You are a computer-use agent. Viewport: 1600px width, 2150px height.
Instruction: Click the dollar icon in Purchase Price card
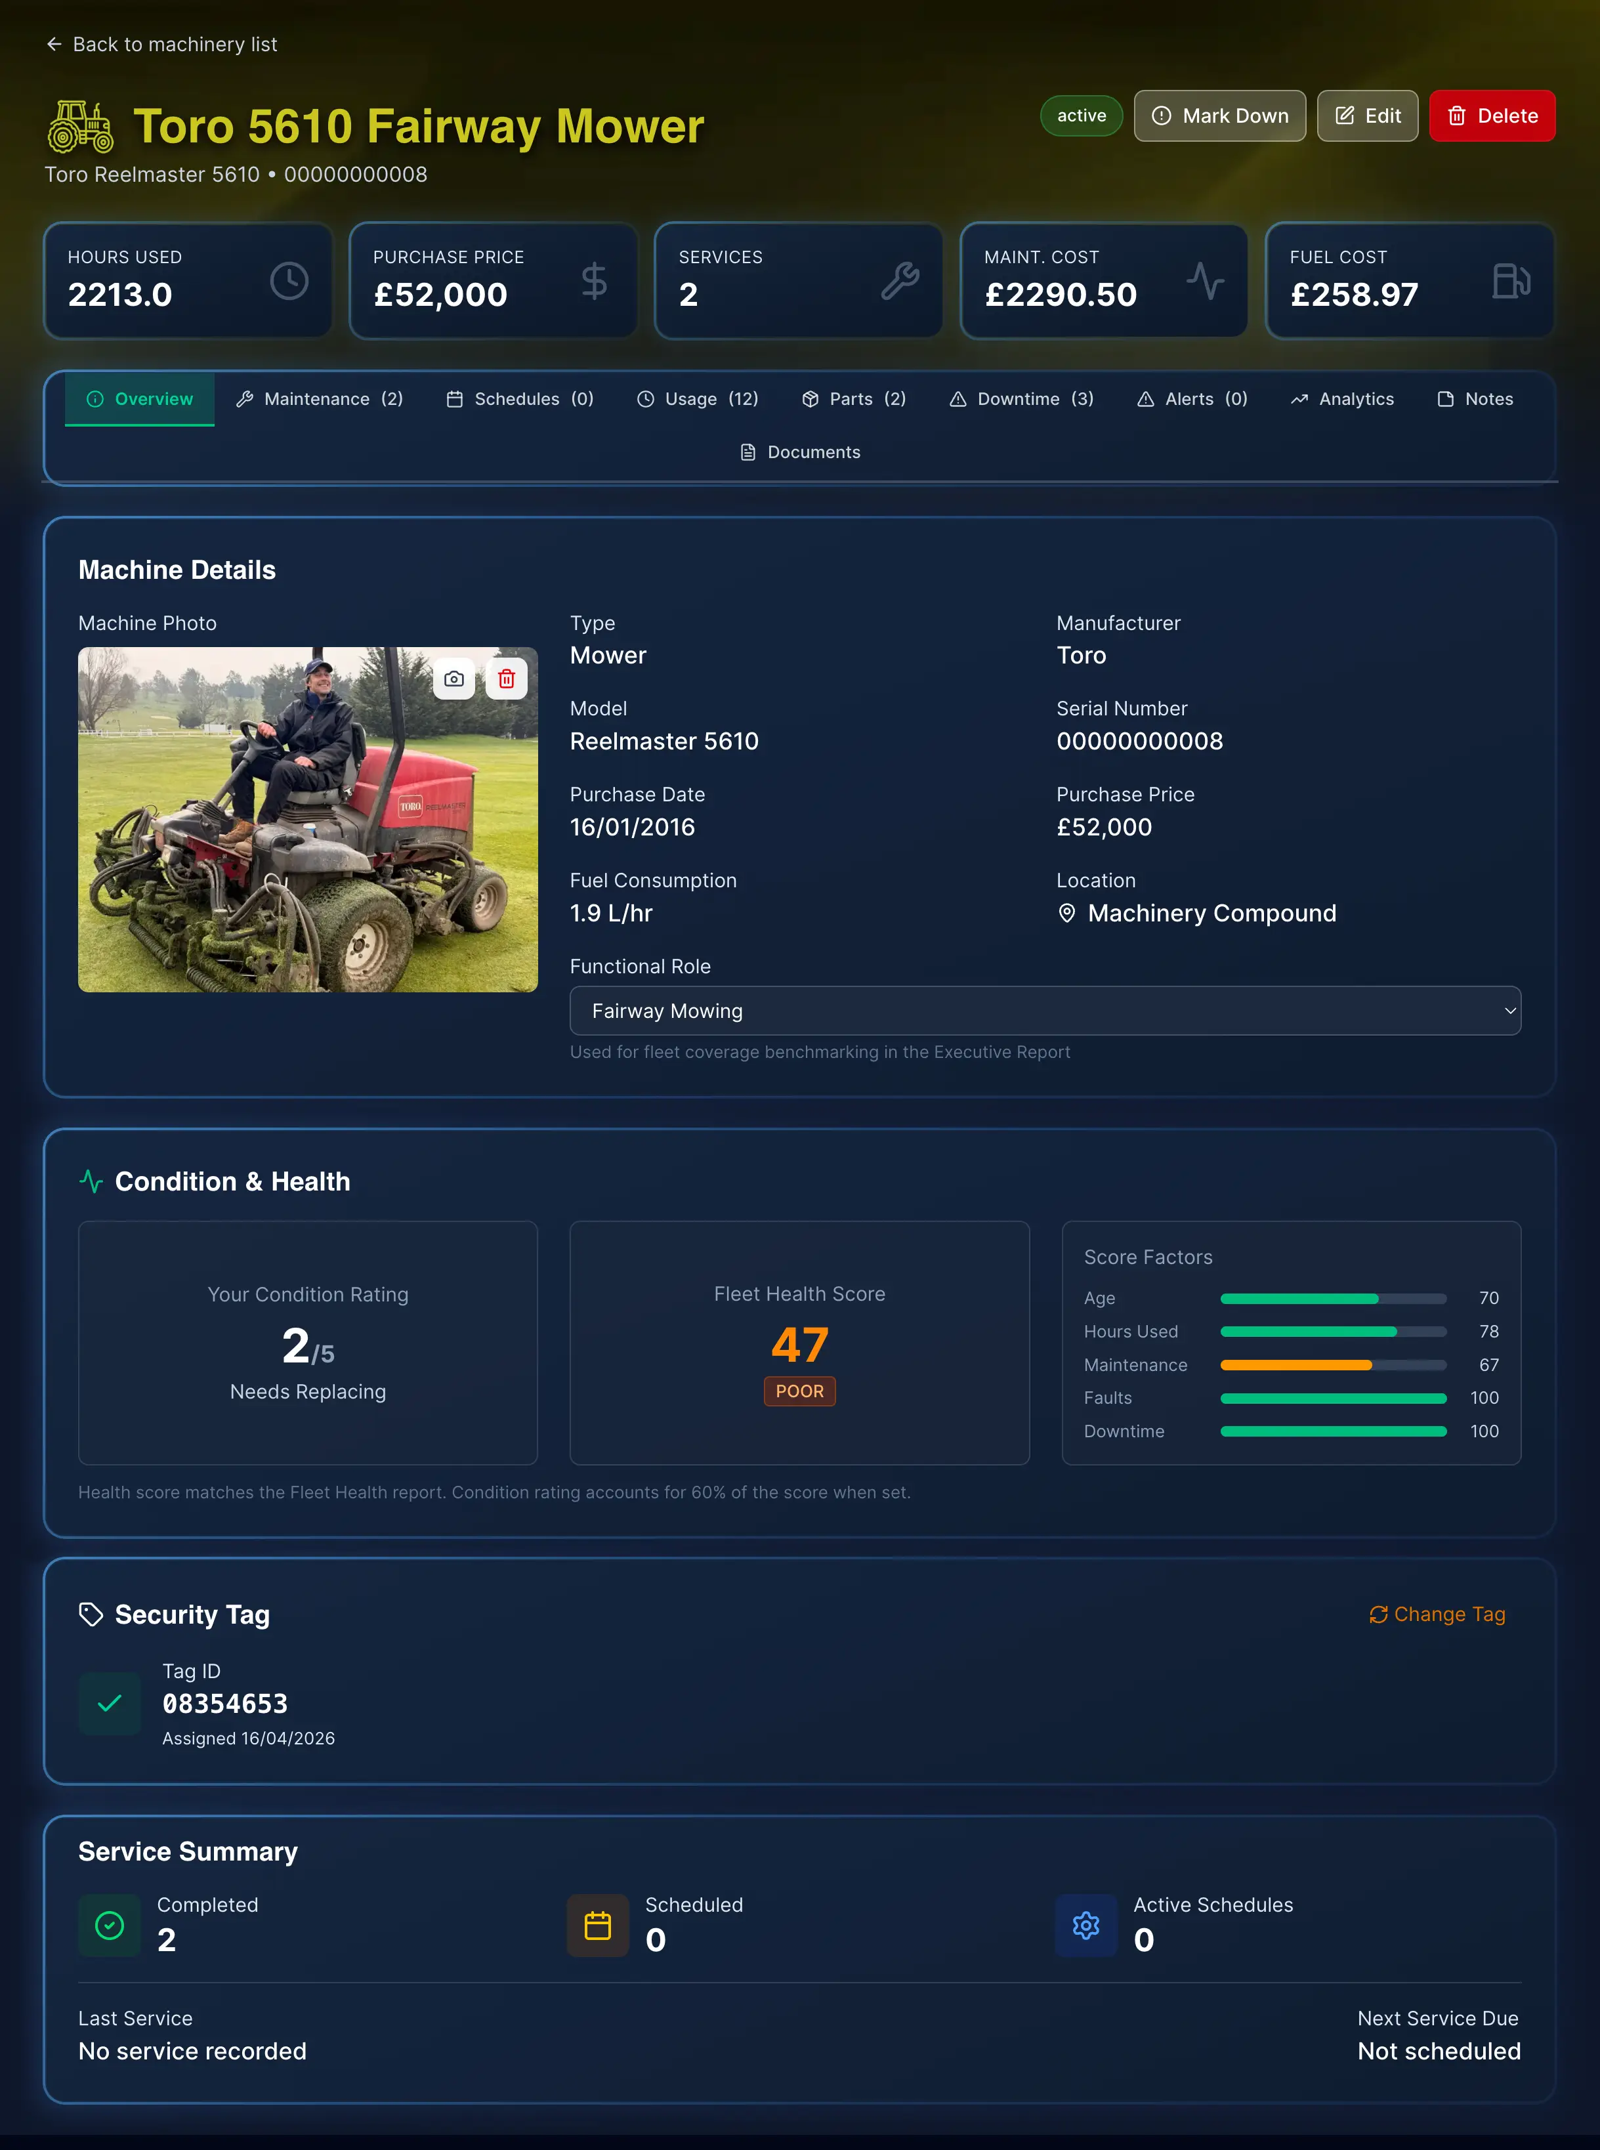click(595, 281)
